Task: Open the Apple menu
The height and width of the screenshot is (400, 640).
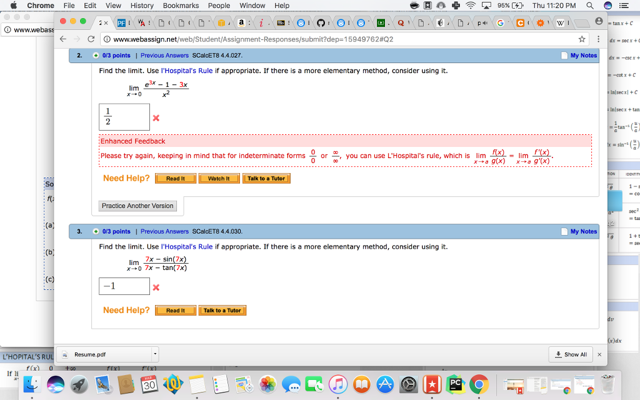Action: (x=14, y=5)
